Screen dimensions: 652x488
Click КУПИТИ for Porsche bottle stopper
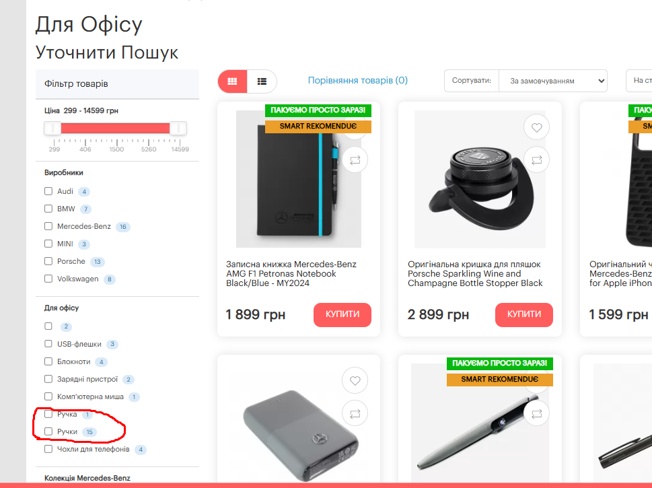[524, 314]
